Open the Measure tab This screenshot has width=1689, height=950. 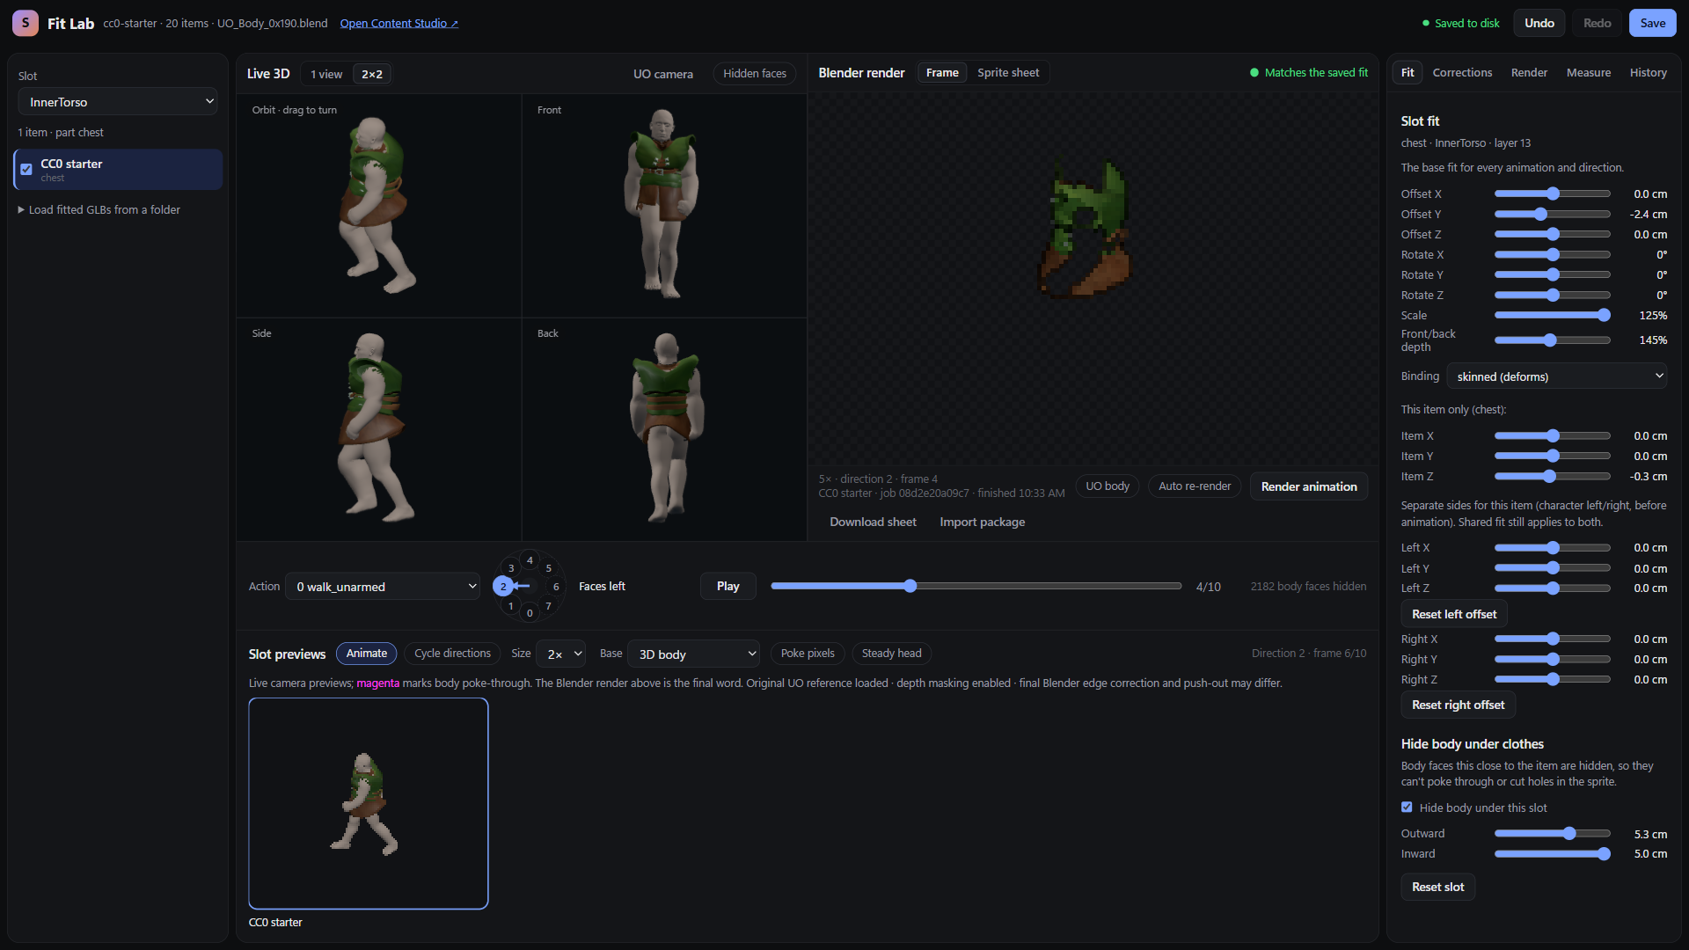[x=1589, y=73]
